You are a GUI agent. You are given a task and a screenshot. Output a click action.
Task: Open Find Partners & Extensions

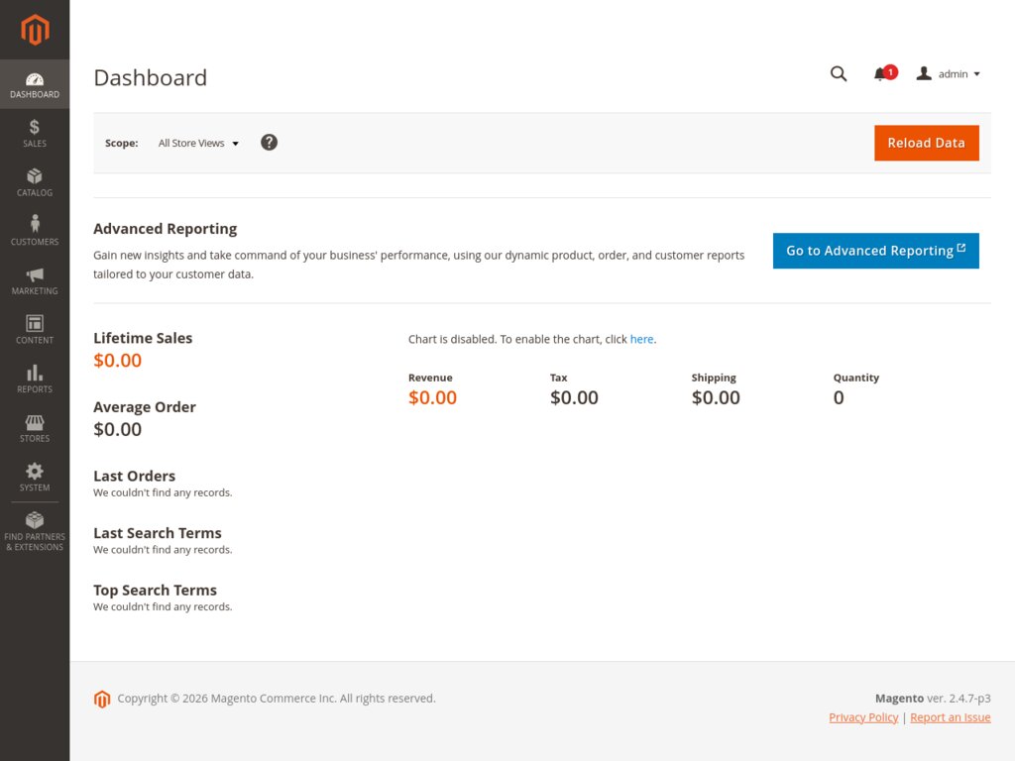point(35,532)
